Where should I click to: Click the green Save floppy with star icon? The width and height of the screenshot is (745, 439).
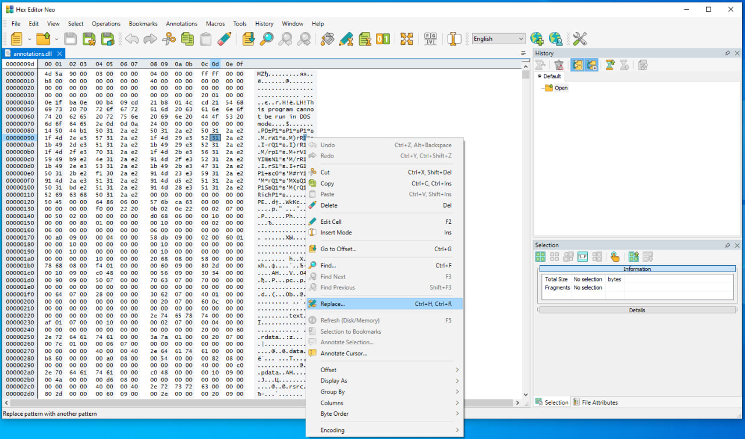point(89,39)
